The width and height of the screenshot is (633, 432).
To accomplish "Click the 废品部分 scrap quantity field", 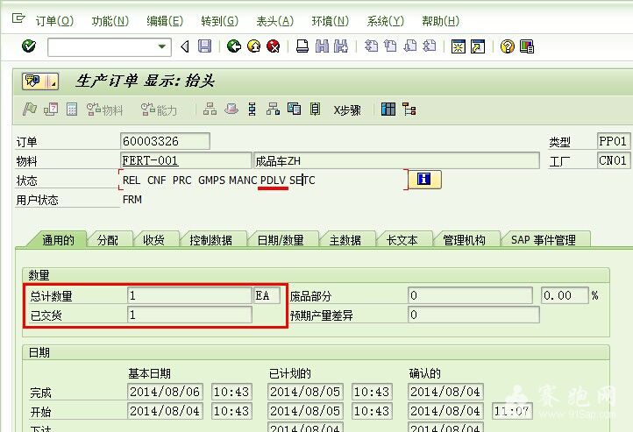I will [470, 295].
